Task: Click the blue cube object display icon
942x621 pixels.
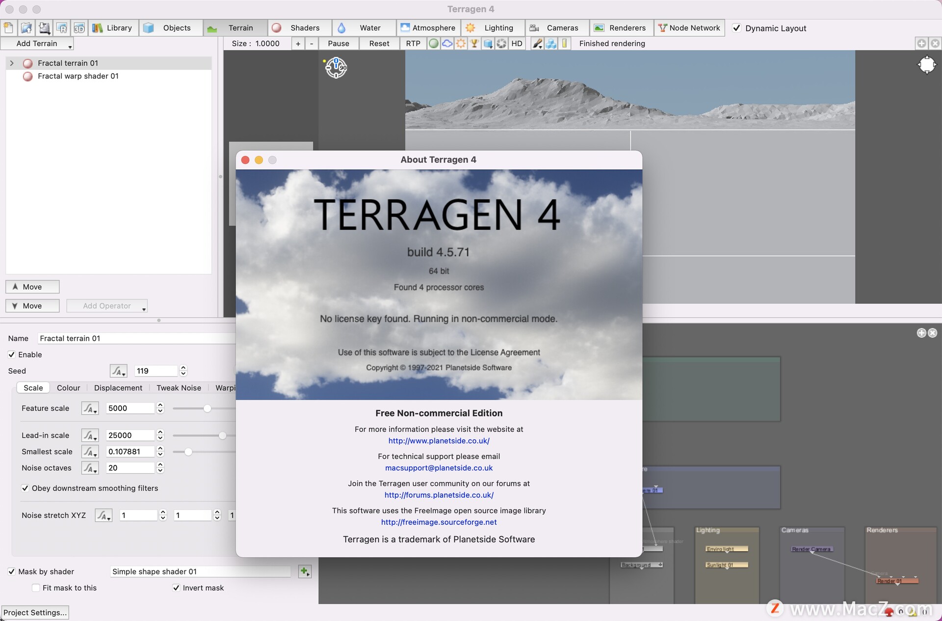Action: tap(488, 44)
